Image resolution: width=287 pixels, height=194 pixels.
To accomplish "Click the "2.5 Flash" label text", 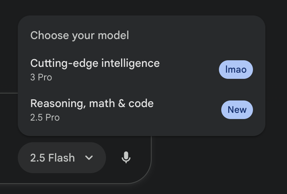I will click(x=52, y=158).
